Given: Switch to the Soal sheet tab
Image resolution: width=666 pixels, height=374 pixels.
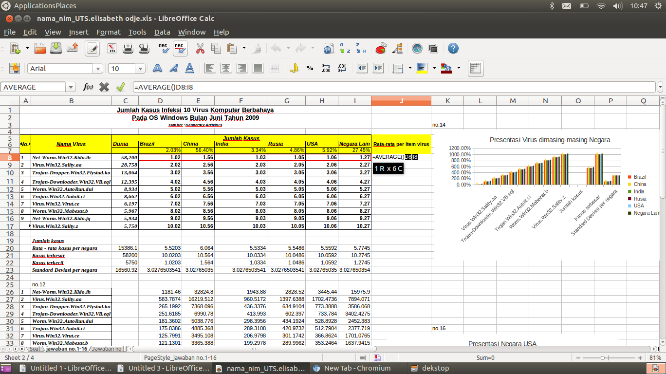Looking at the screenshot, I should pyautogui.click(x=35, y=349).
